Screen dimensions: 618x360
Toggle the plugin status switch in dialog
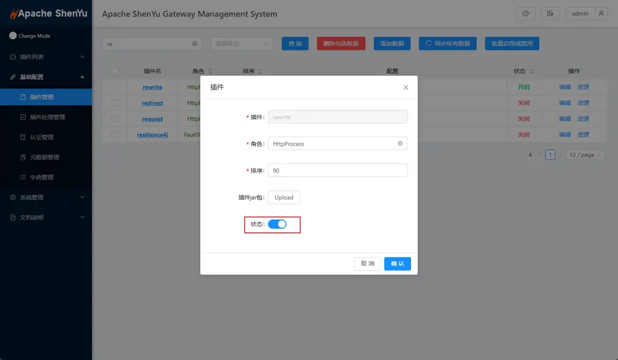pos(277,224)
